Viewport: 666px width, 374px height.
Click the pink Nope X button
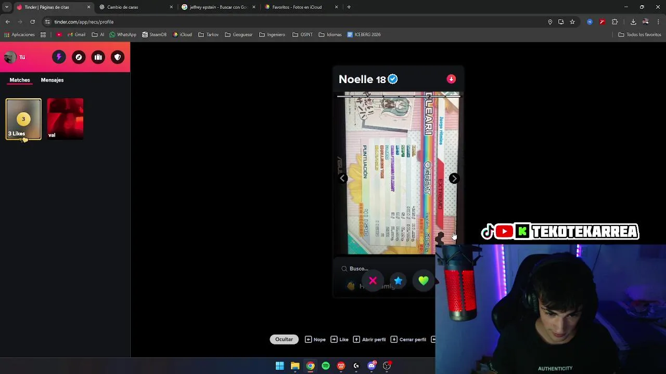pos(373,281)
